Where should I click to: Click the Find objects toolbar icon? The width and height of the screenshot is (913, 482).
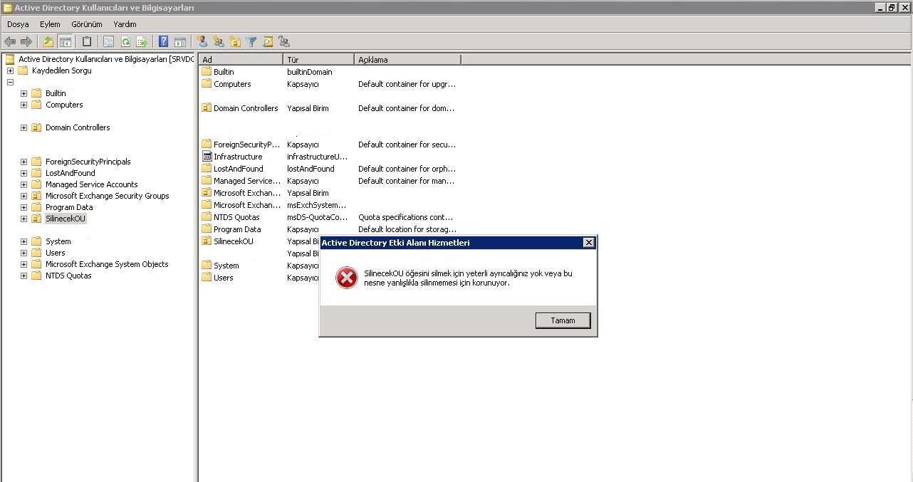268,42
